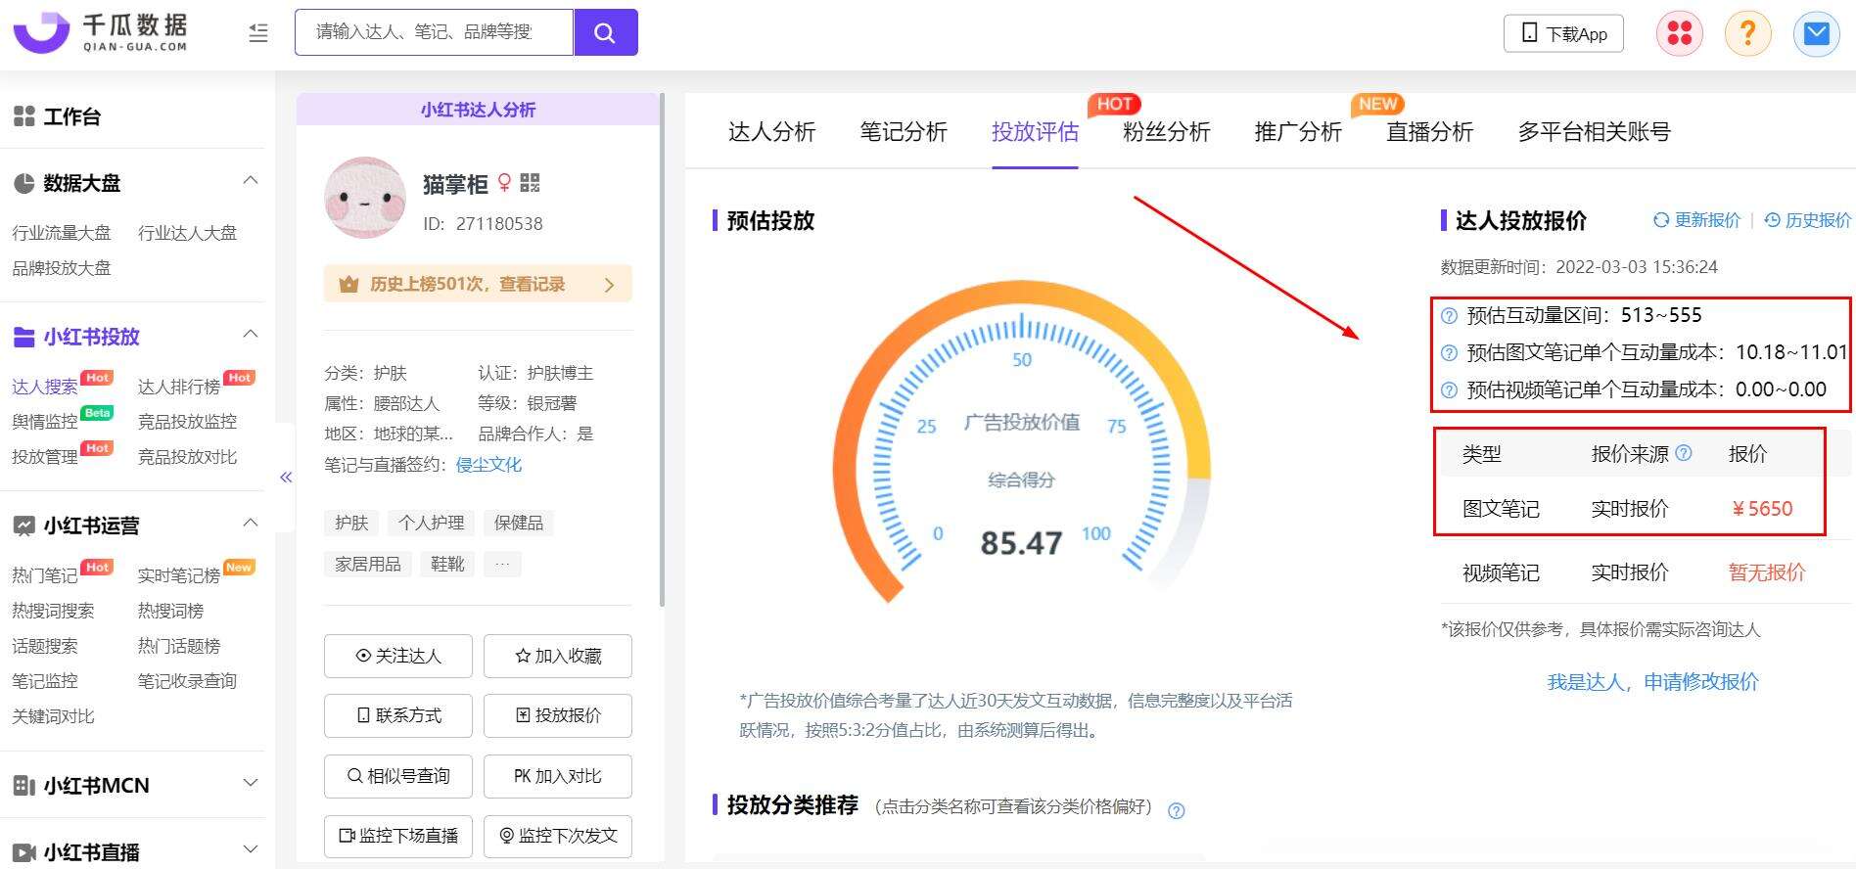Screen dimensions: 1856x869
Task: Switch to the 推广分析 tab
Action: click(x=1298, y=132)
